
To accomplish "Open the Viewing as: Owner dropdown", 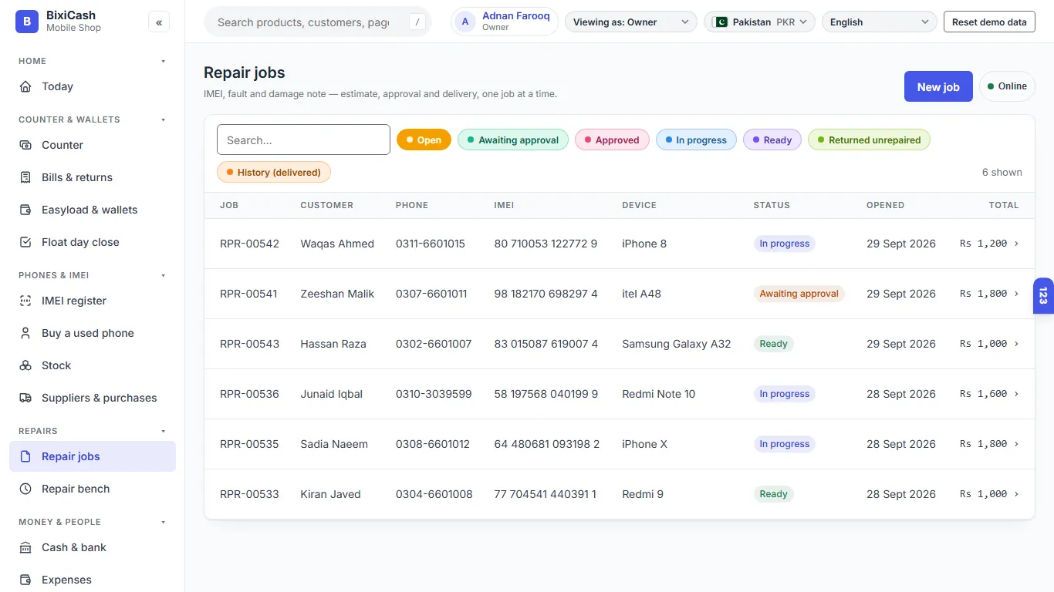I will tap(630, 22).
